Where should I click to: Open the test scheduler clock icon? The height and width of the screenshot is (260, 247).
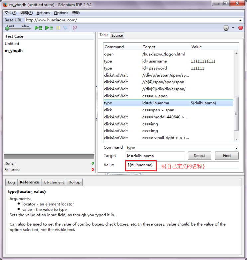click(x=226, y=28)
